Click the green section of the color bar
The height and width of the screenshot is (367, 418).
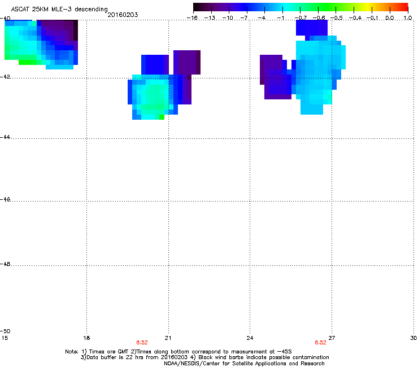click(328, 7)
